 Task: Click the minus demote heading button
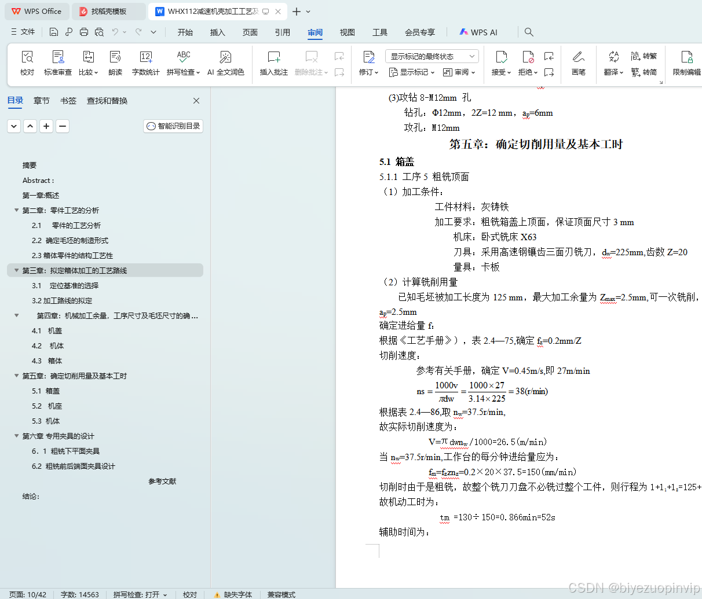[x=63, y=126]
